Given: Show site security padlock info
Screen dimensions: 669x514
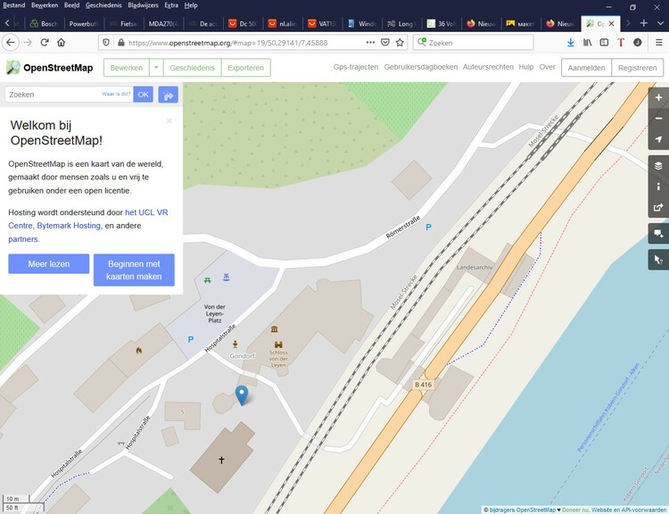Looking at the screenshot, I should [121, 42].
